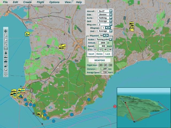This screenshot has height=128, width=171.
Task: Expand the Sortie dropdown showing Nothing
Action: tap(111, 18)
